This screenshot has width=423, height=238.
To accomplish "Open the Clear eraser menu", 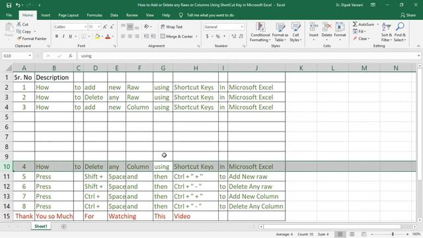I will [x=361, y=38].
